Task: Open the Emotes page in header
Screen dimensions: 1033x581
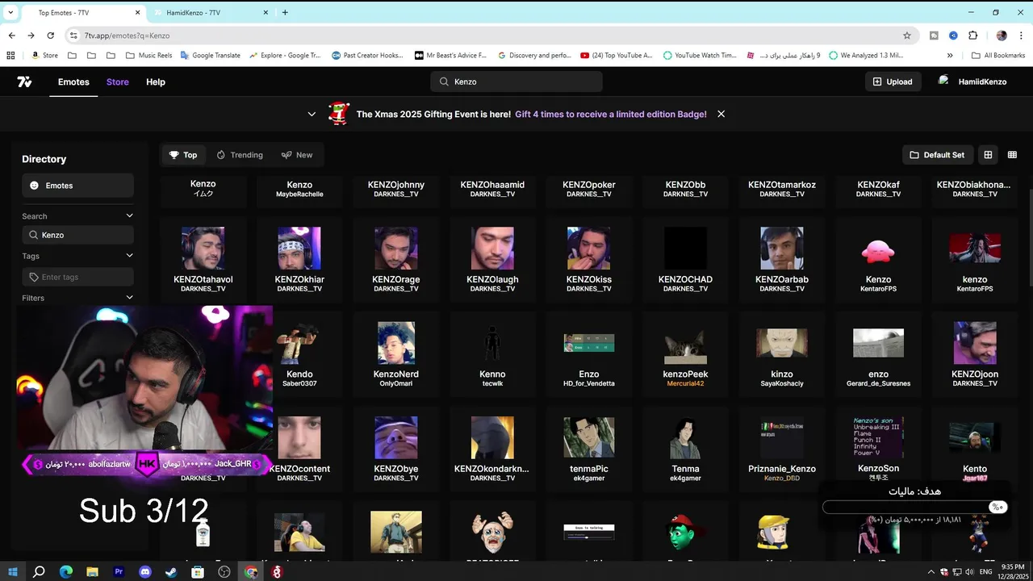Action: tap(73, 82)
